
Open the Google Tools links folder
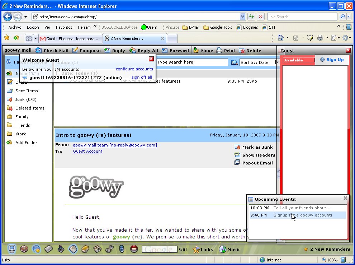[218, 27]
